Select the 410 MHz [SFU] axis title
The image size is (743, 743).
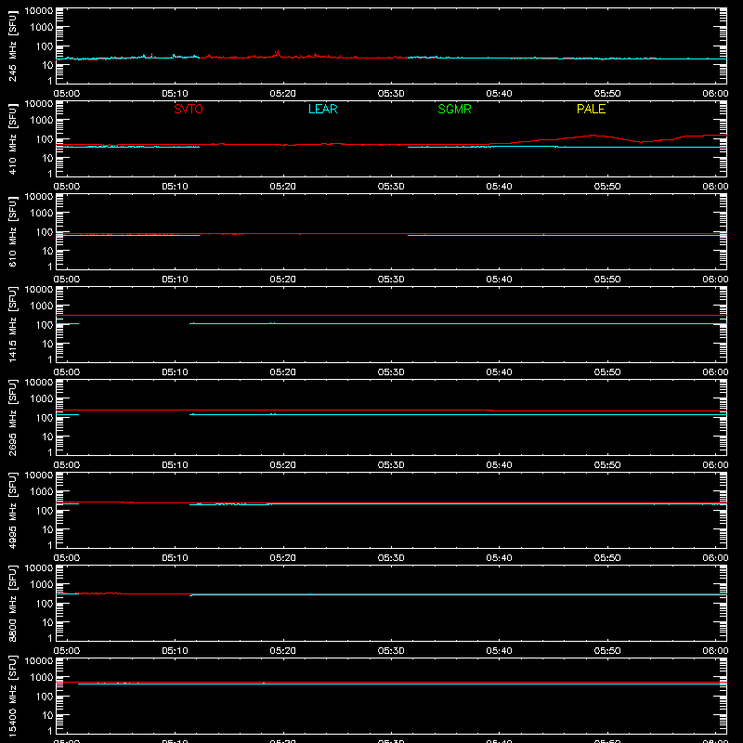pos(12,138)
